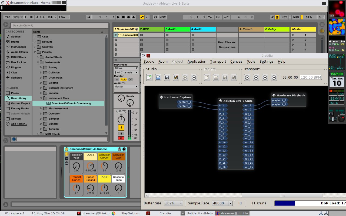This screenshot has width=346, height=216.
Task: Expand the Drum Rack folder
Action: pyautogui.click(x=41, y=77)
